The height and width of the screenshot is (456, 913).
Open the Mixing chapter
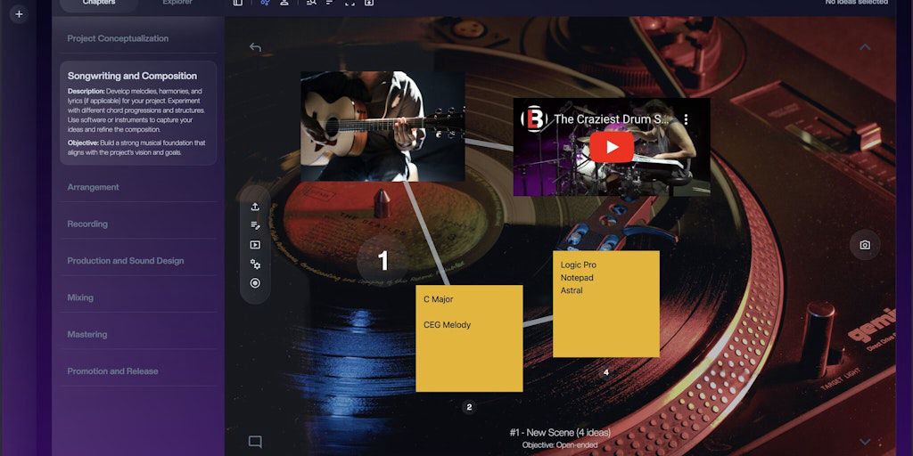[80, 297]
